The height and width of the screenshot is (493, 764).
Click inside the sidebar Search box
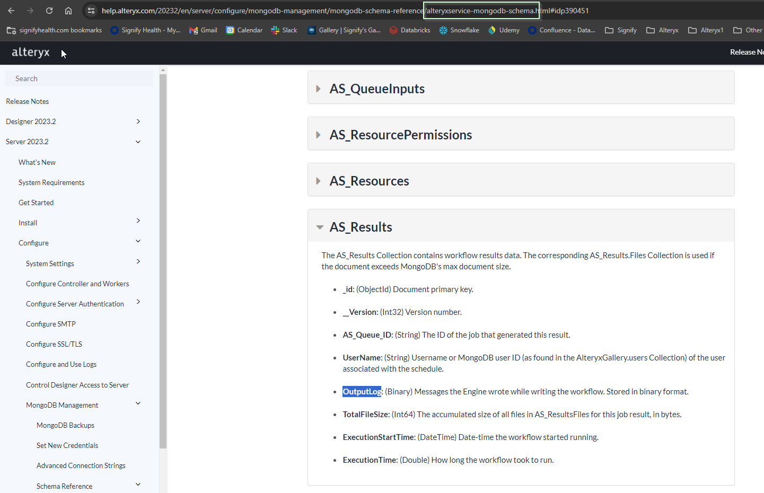[x=78, y=78]
